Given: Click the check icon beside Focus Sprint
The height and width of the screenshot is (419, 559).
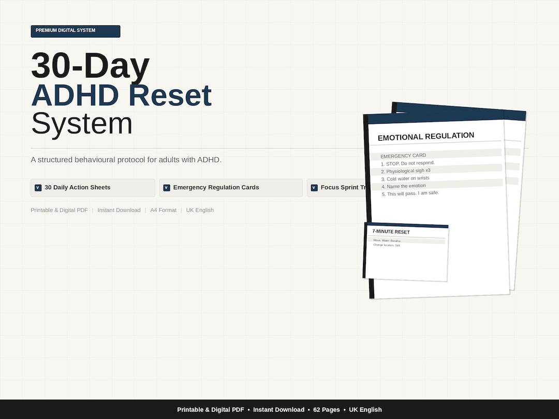Looking at the screenshot, I should [314, 188].
